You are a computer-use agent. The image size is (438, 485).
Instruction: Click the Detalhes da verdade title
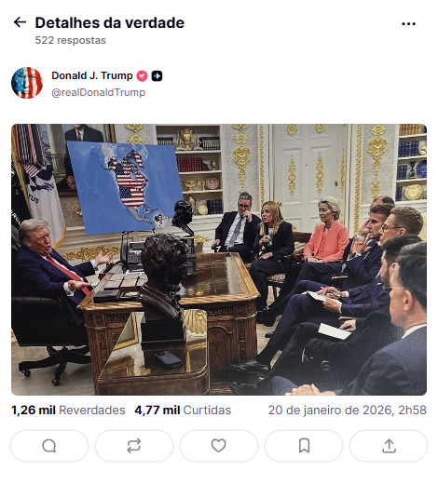110,22
